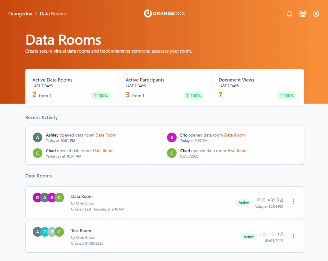The image size is (328, 261).
Task: Open the Data Room activity link
Action: 106,135
